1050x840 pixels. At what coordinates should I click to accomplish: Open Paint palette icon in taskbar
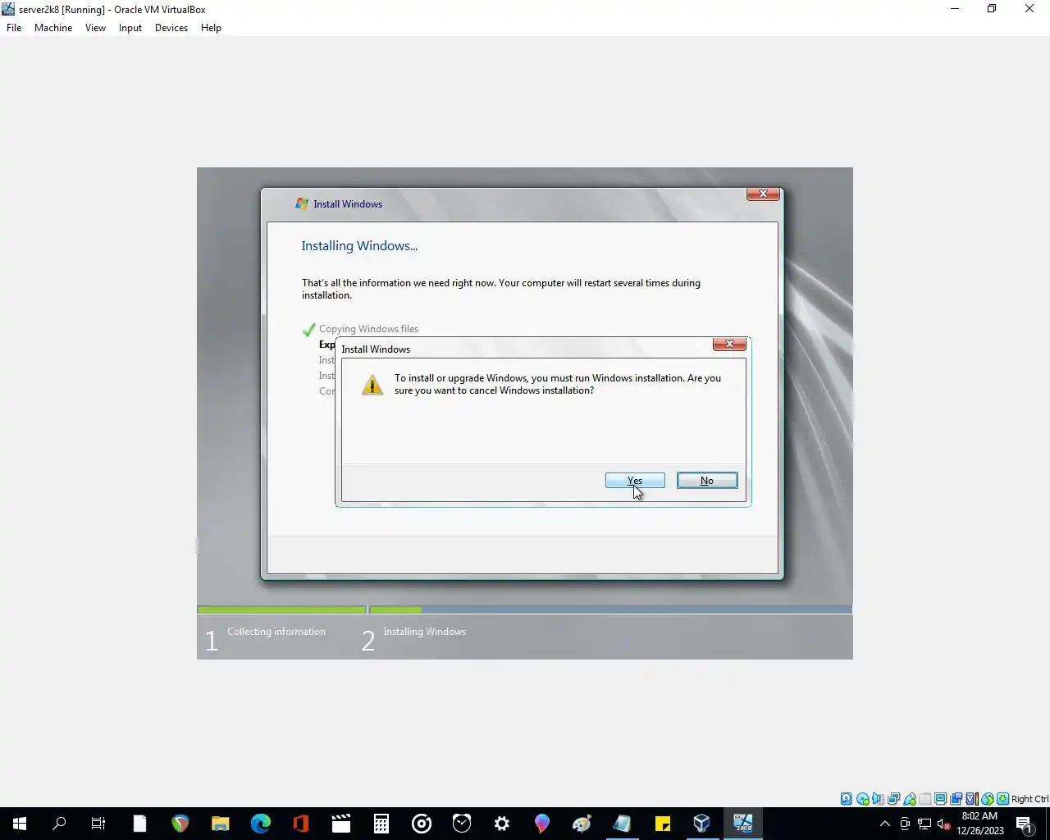pos(582,824)
